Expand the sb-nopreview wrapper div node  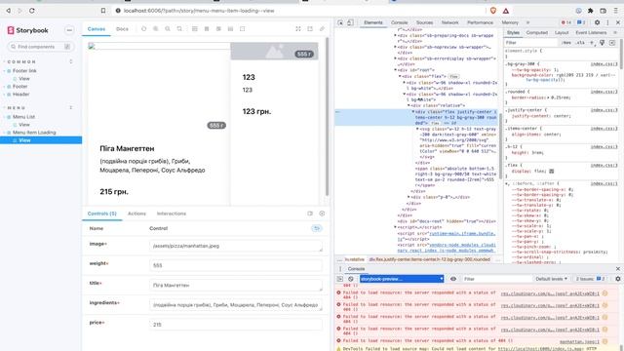pyautogui.click(x=396, y=47)
